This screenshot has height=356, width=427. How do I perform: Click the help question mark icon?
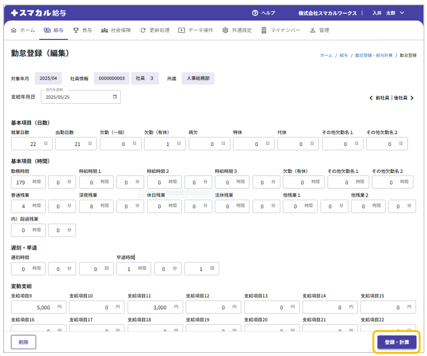click(255, 13)
